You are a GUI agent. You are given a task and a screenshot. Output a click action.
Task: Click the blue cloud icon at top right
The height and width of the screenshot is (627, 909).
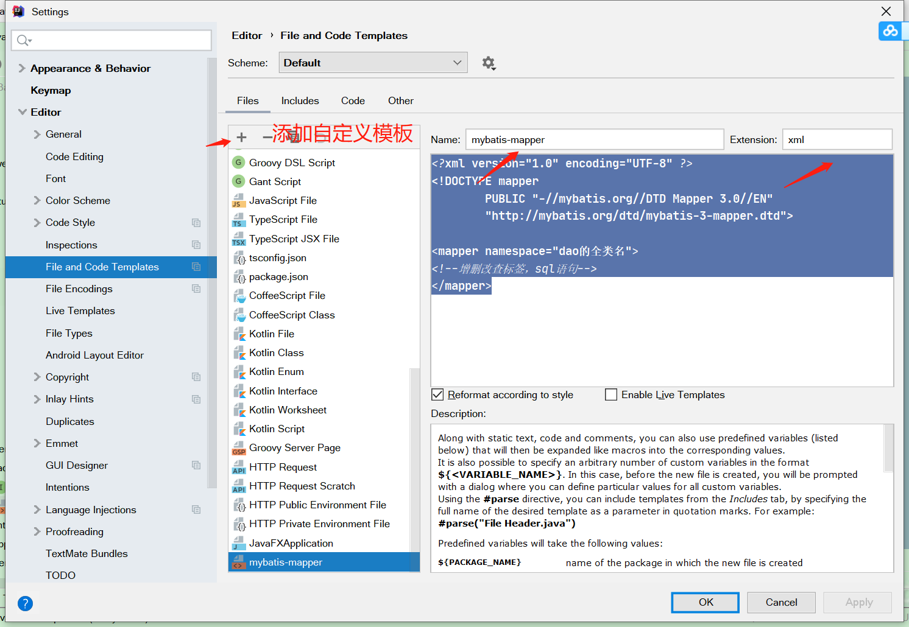tap(890, 30)
